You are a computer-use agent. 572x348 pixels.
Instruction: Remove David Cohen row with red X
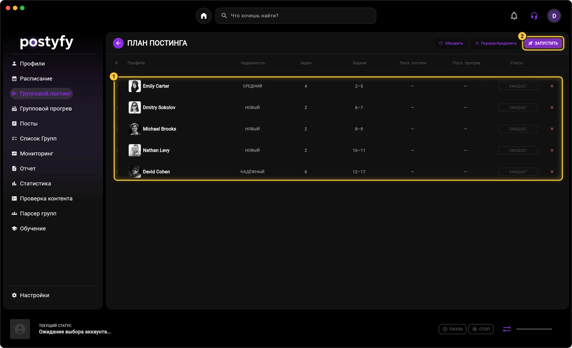[552, 172]
